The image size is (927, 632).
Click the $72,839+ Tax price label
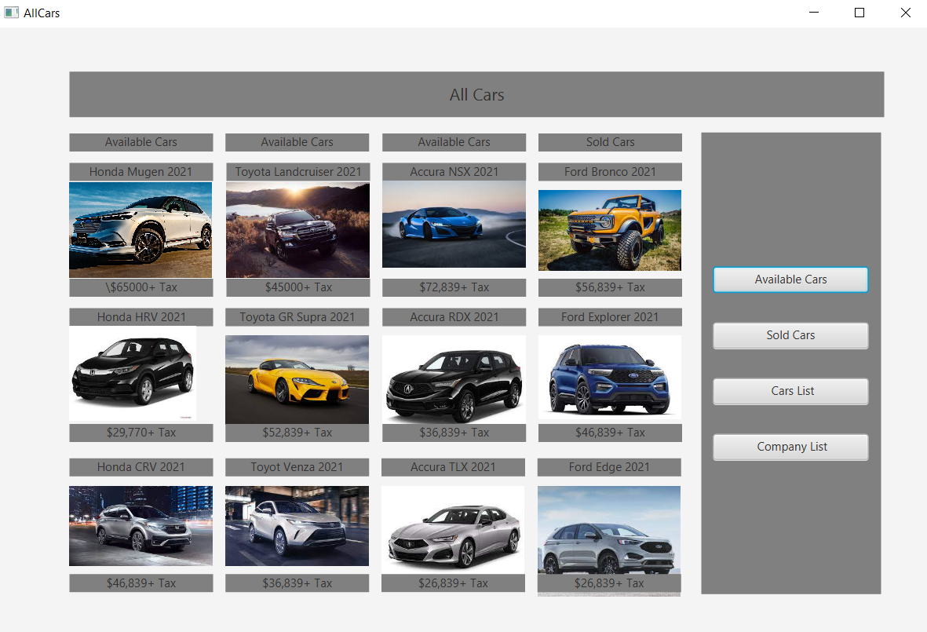pos(454,287)
